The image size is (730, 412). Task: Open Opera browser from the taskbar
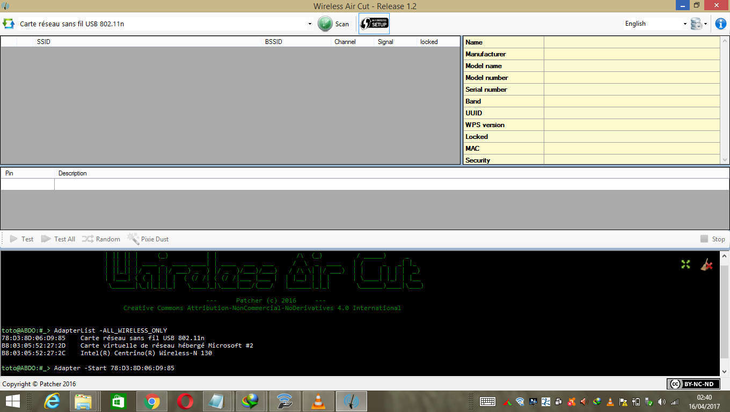[x=185, y=401]
